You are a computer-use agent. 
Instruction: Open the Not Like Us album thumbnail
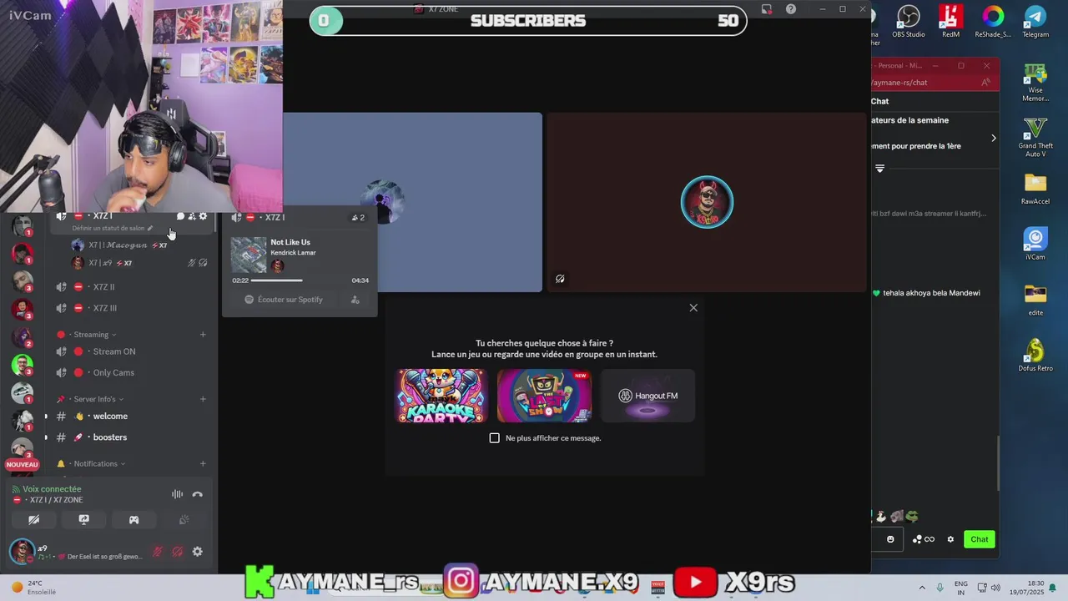pyautogui.click(x=249, y=255)
